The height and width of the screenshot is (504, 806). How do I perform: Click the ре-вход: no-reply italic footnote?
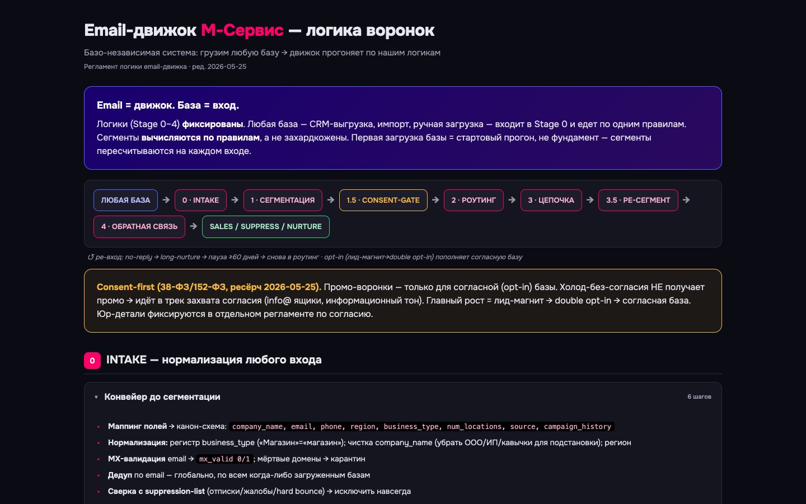click(305, 257)
